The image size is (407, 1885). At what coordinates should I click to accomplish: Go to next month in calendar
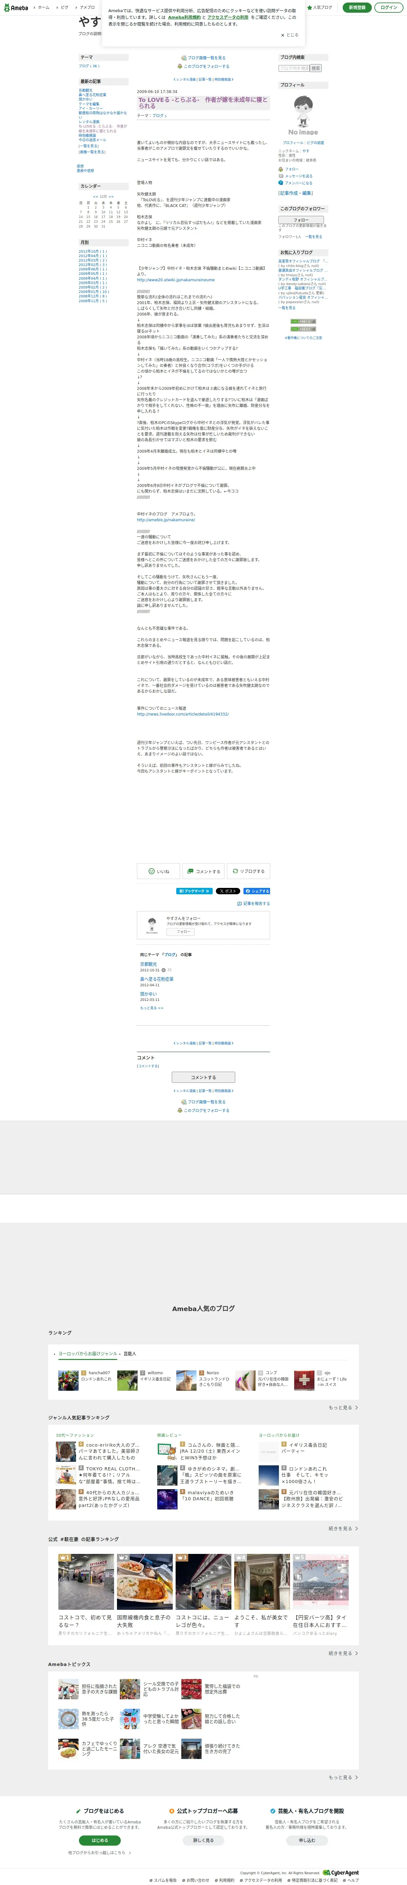(110, 196)
